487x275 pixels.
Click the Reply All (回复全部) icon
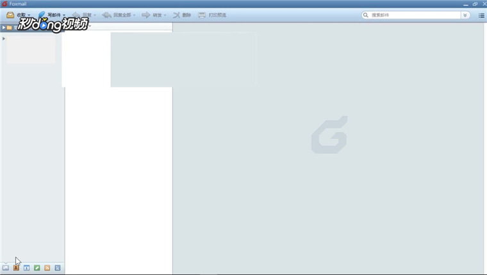(x=106, y=15)
